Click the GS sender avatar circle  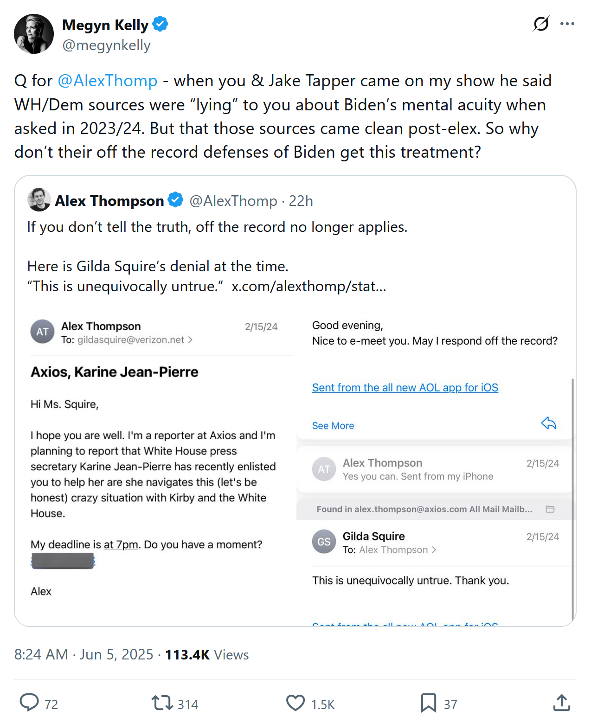point(324,542)
